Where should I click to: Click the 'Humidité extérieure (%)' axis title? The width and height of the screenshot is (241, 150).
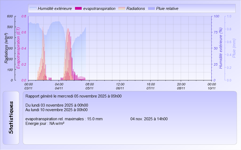point(221,48)
